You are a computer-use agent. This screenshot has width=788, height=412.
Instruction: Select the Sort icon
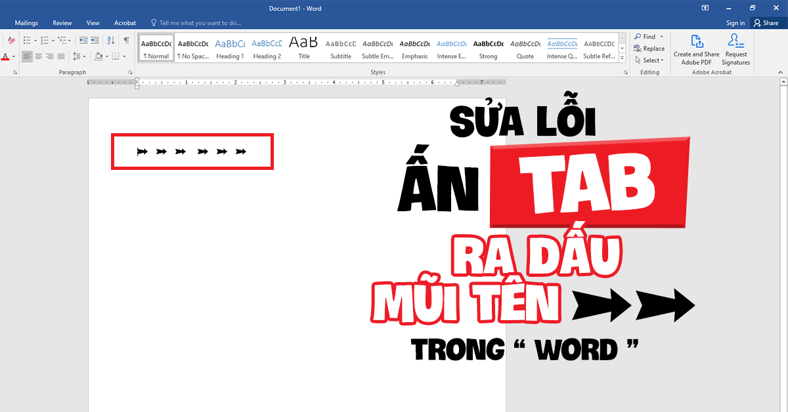[x=112, y=40]
